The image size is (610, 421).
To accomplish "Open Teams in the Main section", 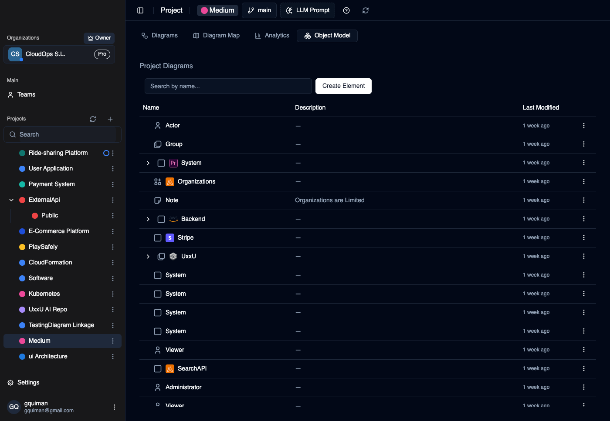I will pos(21,95).
